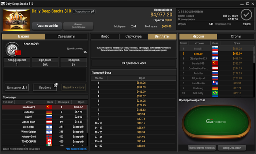Image resolution: width=256 pixels, height=154 pixels.
Task: Click the Daily Guarantees tournament logo
Action: [16, 20]
